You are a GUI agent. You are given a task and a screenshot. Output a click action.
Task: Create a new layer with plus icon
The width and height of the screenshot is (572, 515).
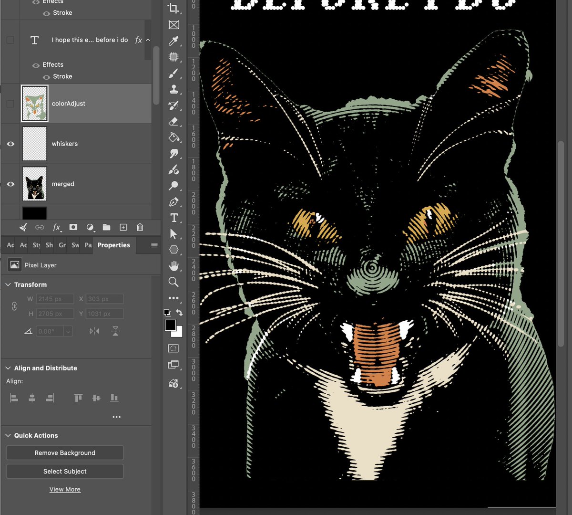pyautogui.click(x=123, y=227)
